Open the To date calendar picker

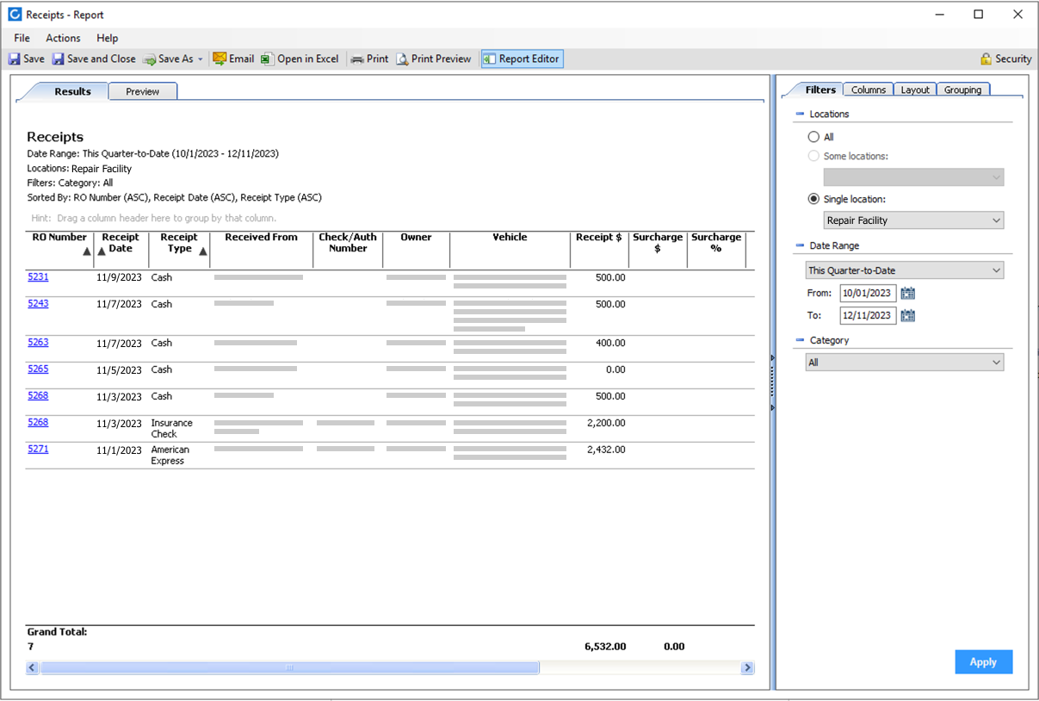coord(907,315)
